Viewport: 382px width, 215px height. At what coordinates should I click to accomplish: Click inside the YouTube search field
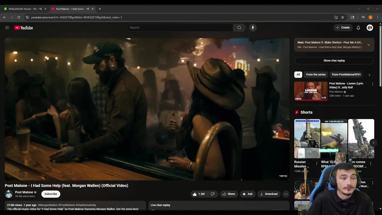click(x=180, y=27)
